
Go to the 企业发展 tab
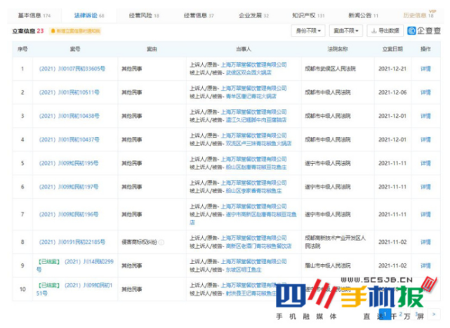point(253,15)
